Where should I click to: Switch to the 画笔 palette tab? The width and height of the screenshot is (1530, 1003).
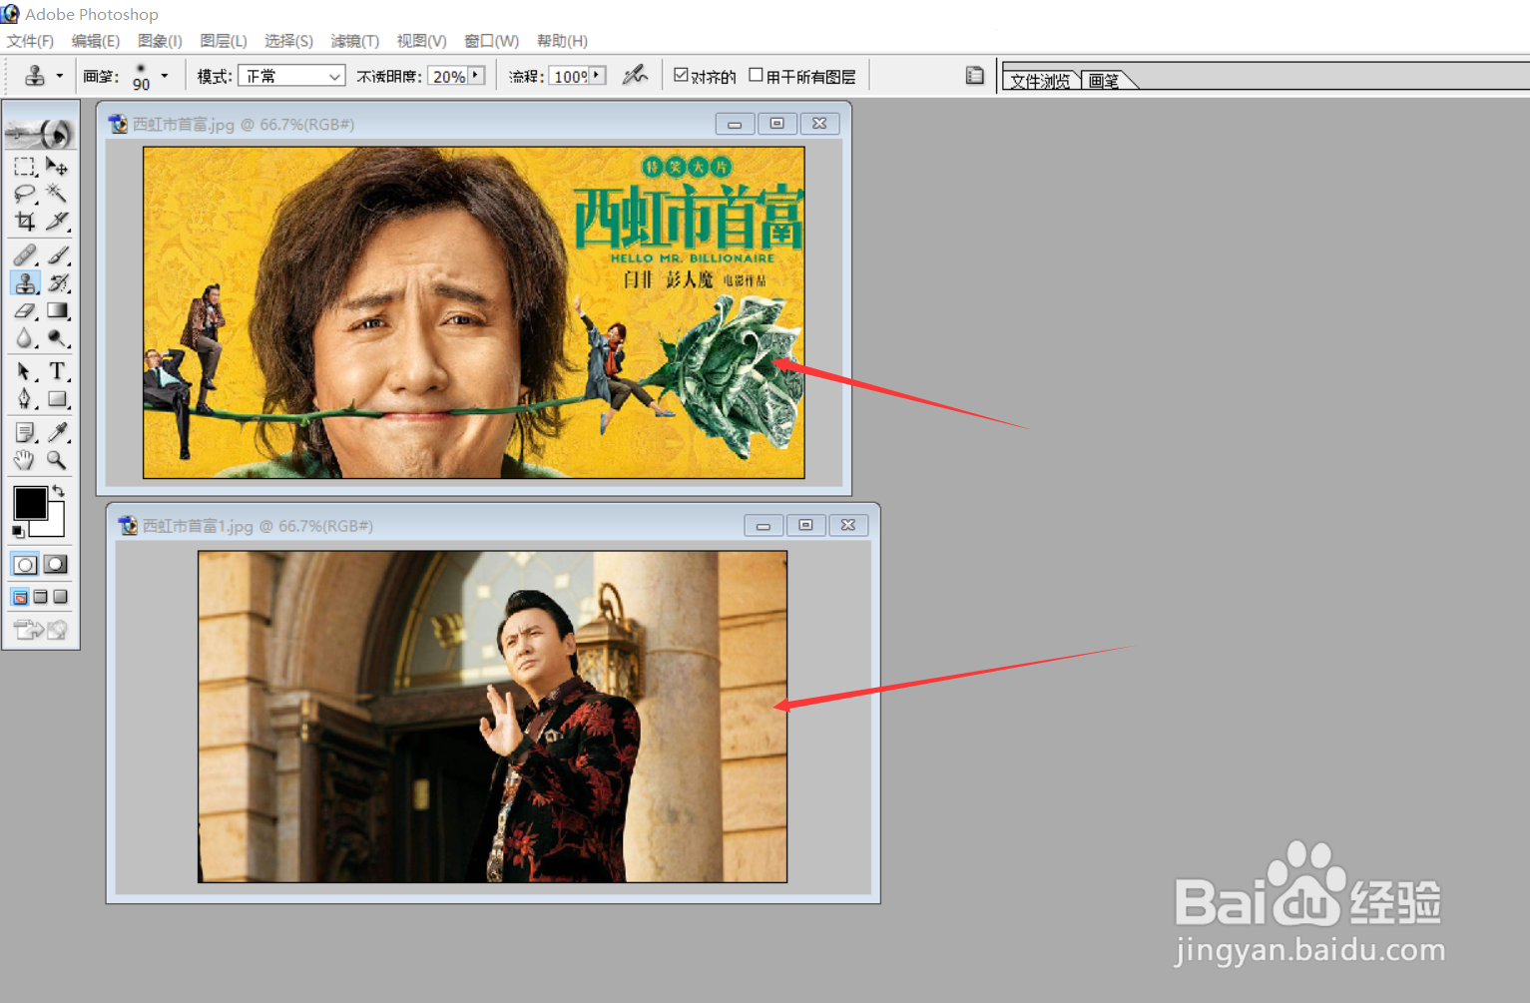pos(1104,81)
